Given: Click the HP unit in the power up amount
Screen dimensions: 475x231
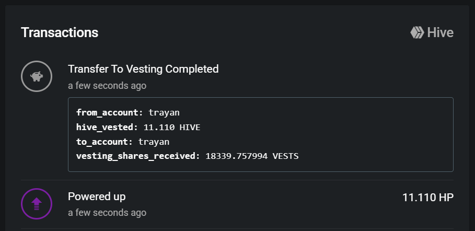Looking at the screenshot, I should click(446, 198).
